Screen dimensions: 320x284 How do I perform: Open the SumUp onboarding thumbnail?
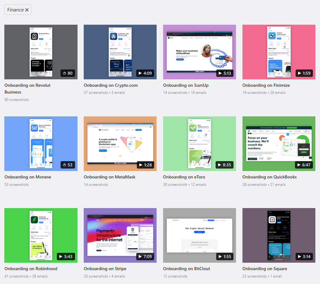click(x=200, y=52)
